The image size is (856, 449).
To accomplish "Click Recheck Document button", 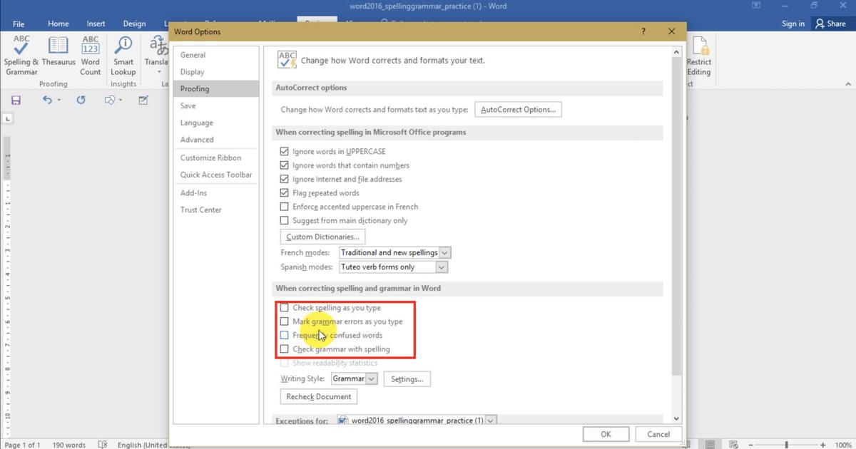I will 319,397.
